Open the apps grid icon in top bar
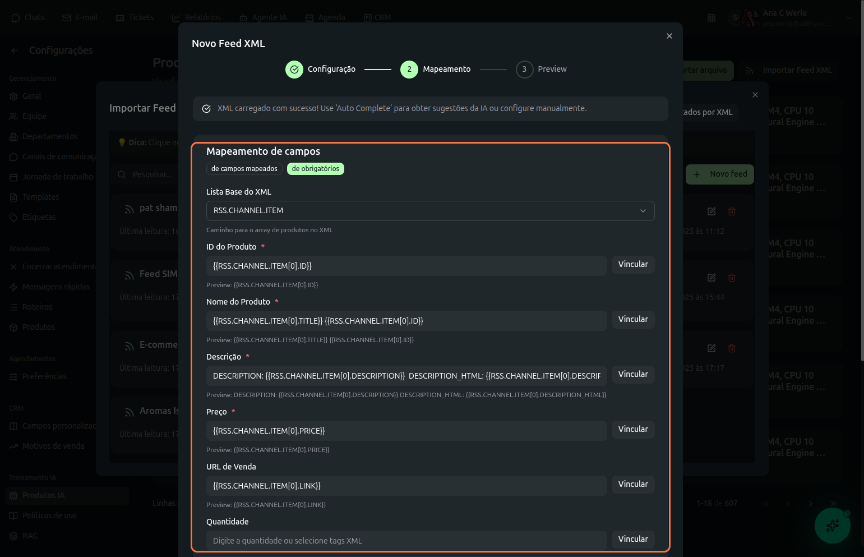 [711, 18]
